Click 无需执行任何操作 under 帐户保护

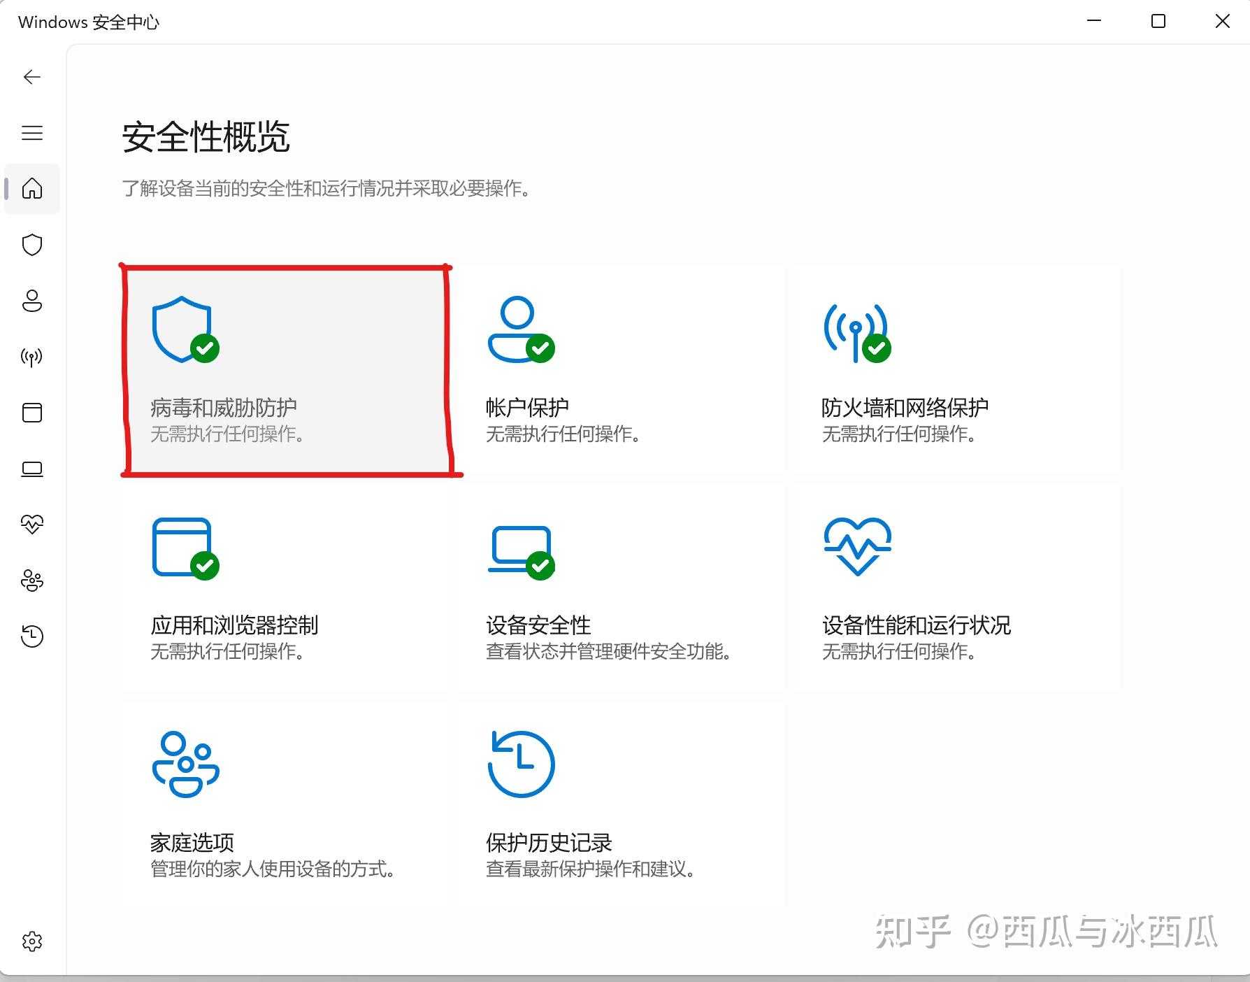coord(563,434)
